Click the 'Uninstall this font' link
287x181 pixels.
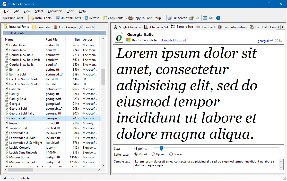point(174,40)
